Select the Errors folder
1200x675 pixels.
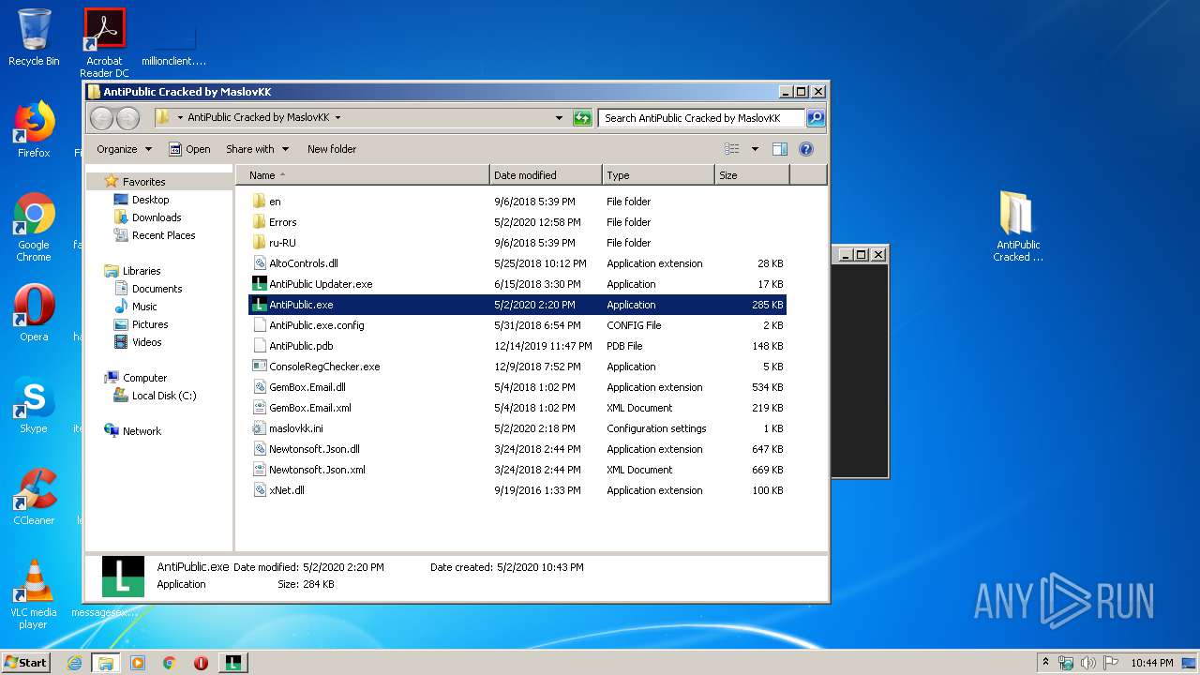coord(274,222)
